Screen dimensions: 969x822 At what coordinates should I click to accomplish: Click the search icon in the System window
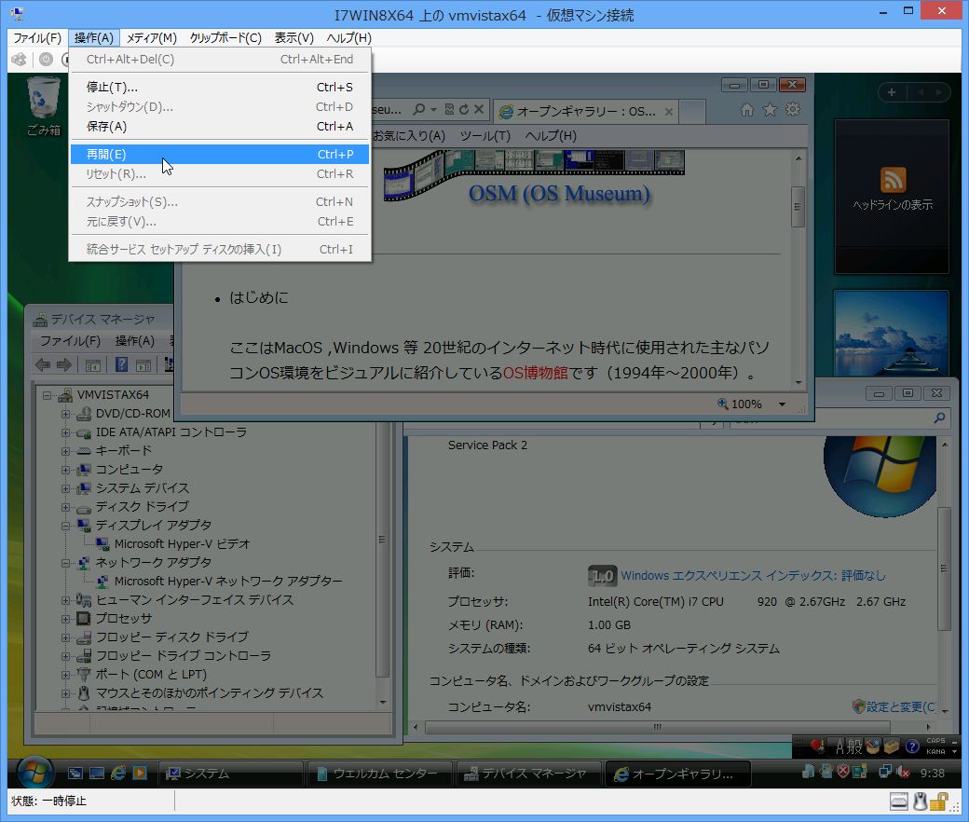[939, 418]
